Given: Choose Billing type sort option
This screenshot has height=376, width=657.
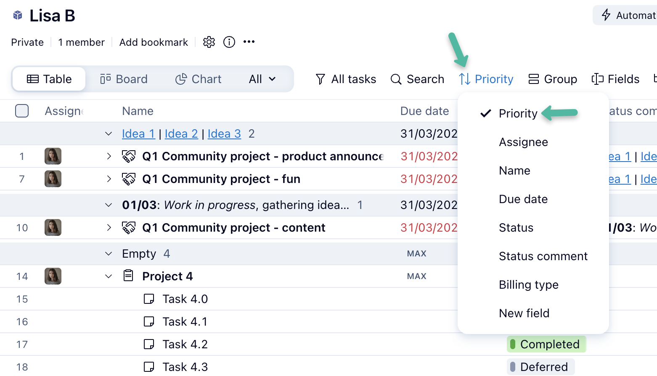Looking at the screenshot, I should click(x=528, y=285).
